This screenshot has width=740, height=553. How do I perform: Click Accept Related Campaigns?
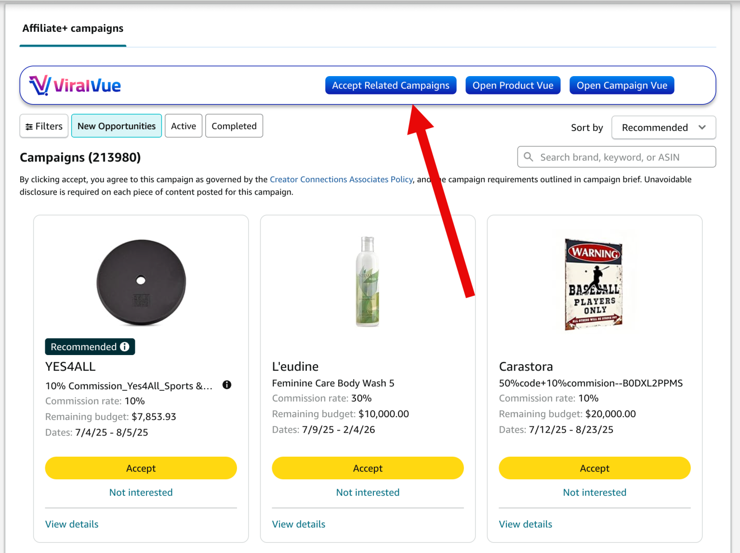click(x=390, y=85)
